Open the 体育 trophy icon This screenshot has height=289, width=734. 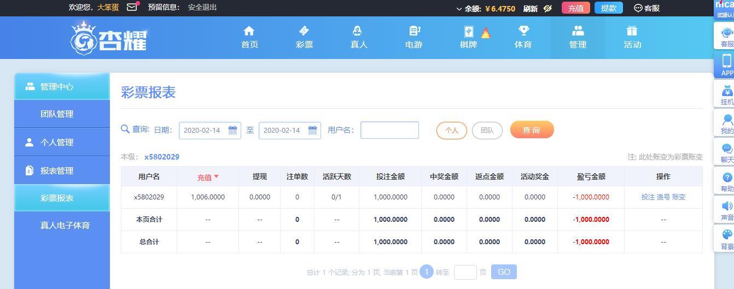point(523,31)
